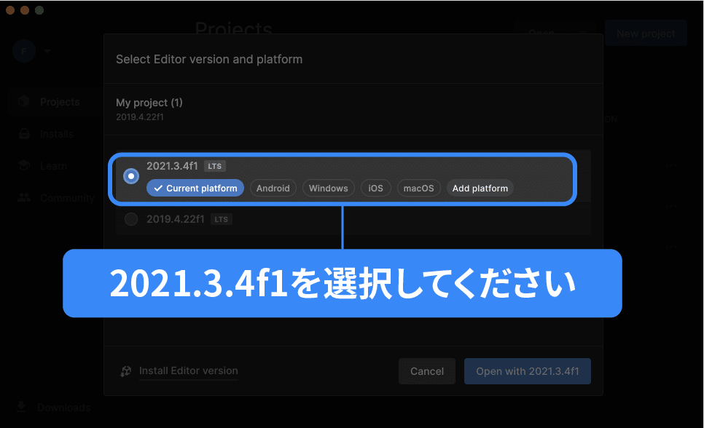Select the macOS platform chip

click(x=418, y=188)
